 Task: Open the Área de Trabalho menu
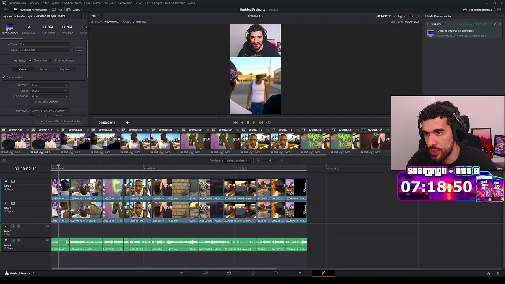tap(175, 3)
